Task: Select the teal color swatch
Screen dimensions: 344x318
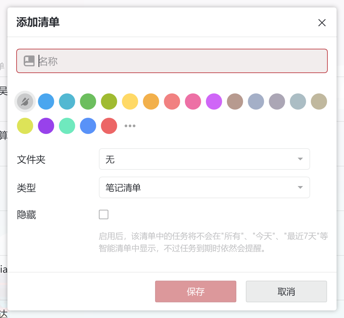Action: tap(67, 101)
